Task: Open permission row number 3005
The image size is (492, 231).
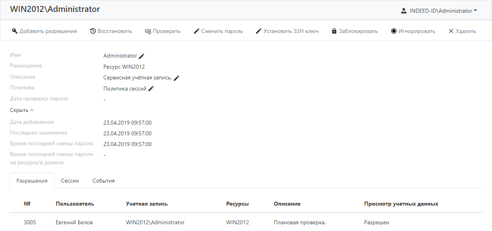Action: 30,222
